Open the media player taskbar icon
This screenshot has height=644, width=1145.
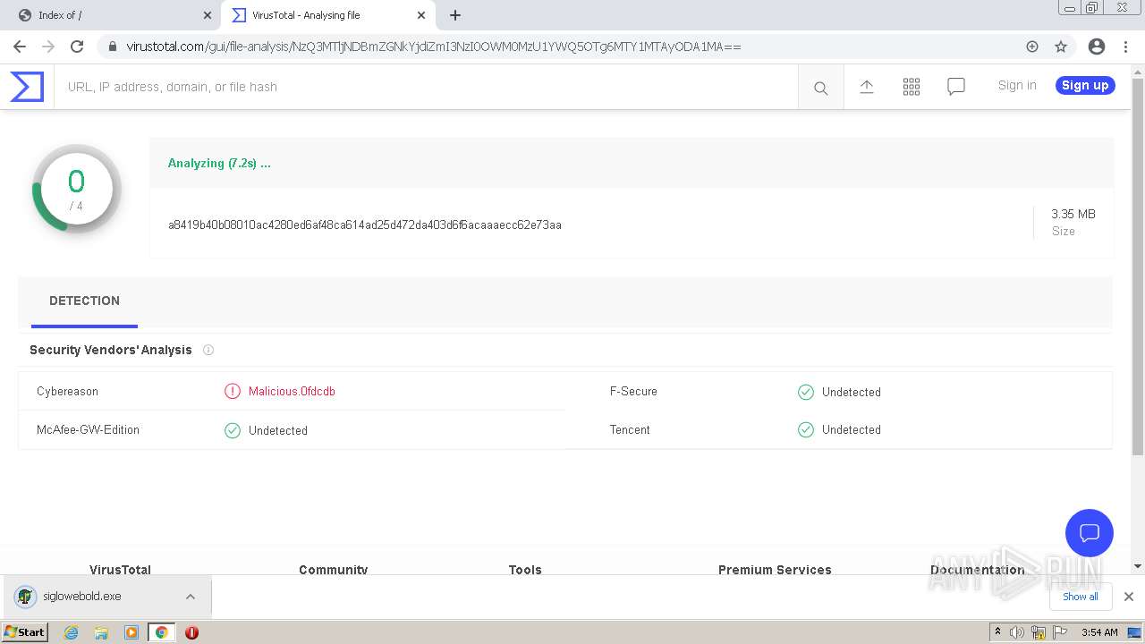[x=131, y=632]
